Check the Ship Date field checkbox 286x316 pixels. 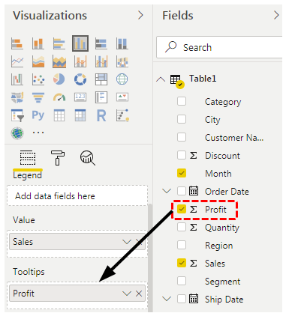coord(182,299)
